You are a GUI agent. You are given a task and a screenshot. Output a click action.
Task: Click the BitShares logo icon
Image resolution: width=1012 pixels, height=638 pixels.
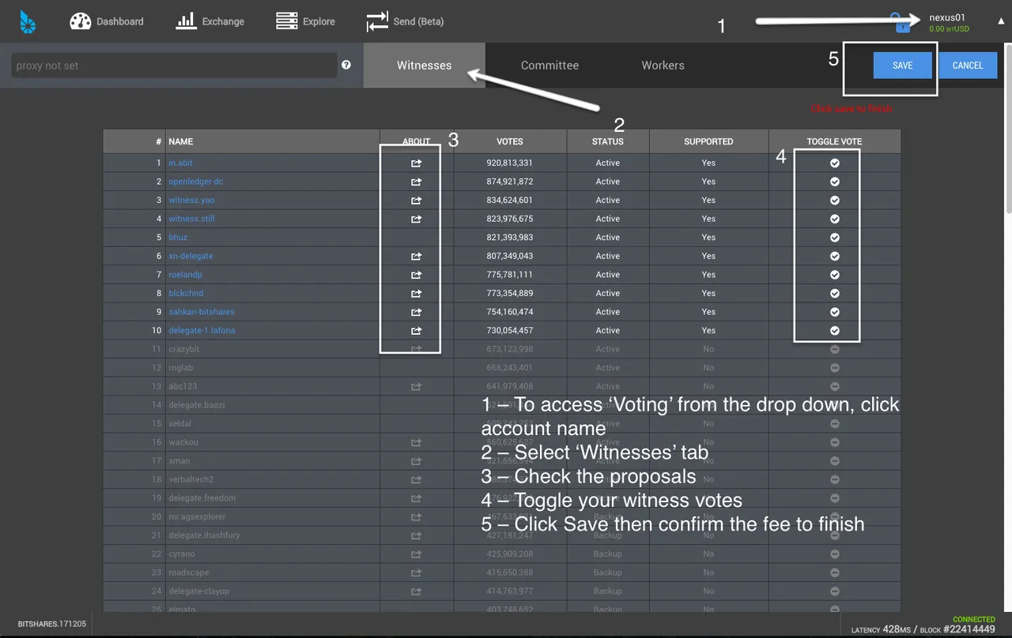28,21
